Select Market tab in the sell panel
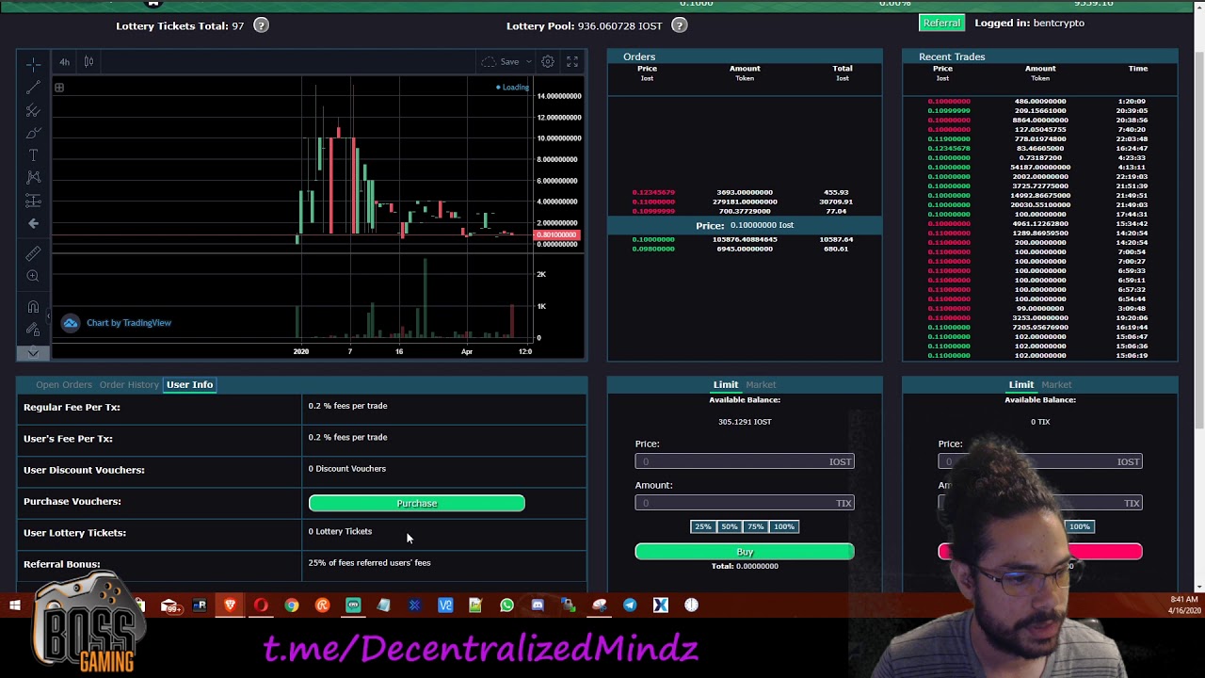Screen dimensions: 1205x678 coord(1056,384)
